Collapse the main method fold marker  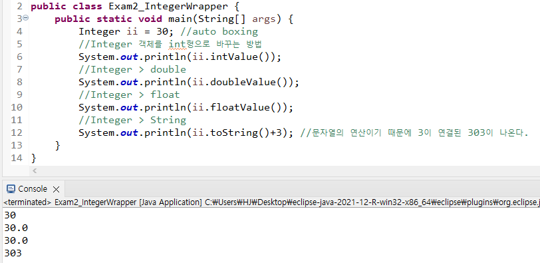click(26, 18)
